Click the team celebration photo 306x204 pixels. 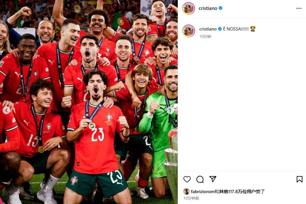pyautogui.click(x=89, y=102)
